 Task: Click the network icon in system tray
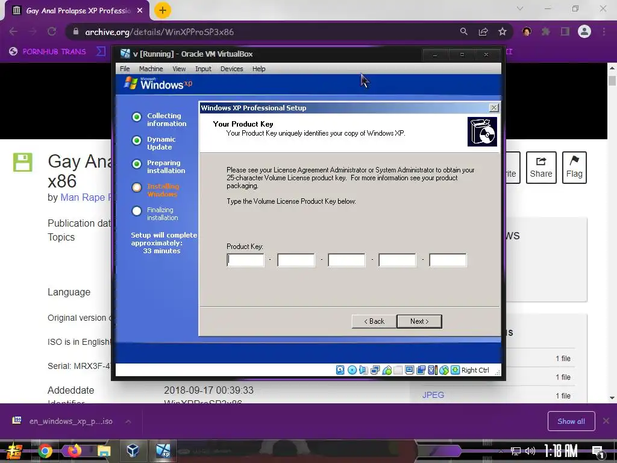515,451
